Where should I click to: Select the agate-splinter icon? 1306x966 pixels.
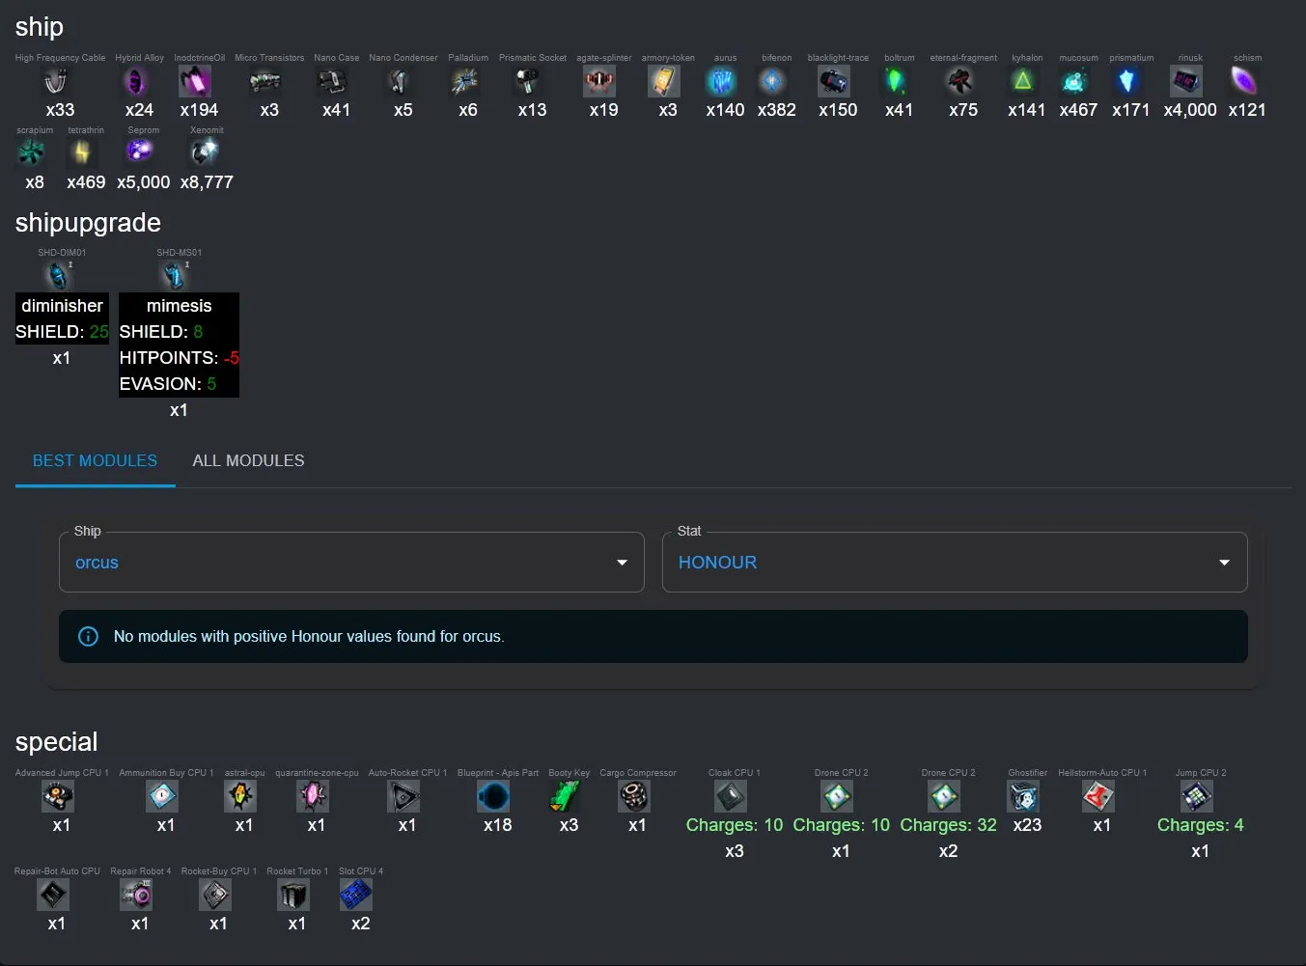pyautogui.click(x=600, y=82)
